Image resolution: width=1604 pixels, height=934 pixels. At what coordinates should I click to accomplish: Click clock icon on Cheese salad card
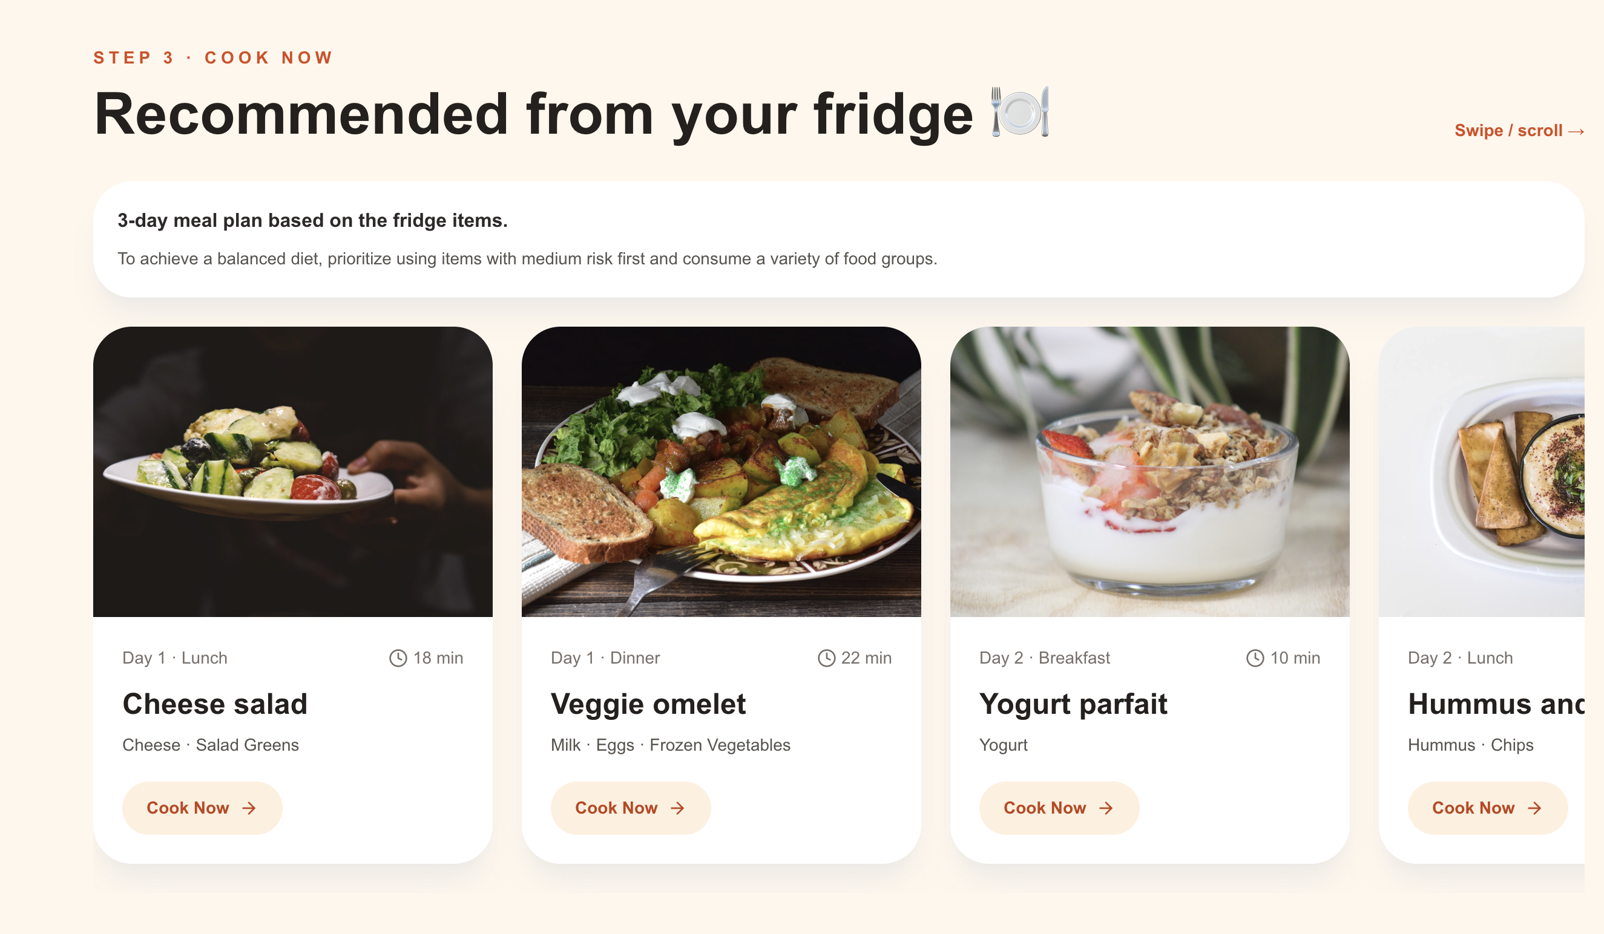(x=398, y=658)
